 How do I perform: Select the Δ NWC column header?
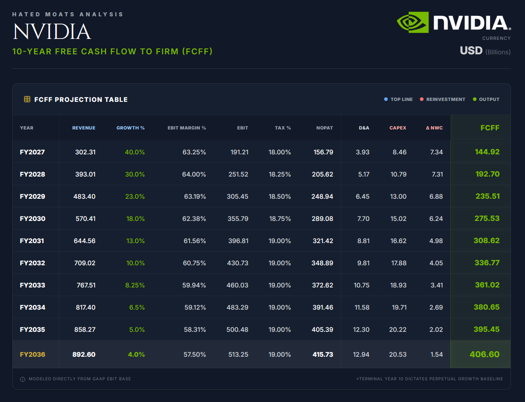click(x=434, y=128)
